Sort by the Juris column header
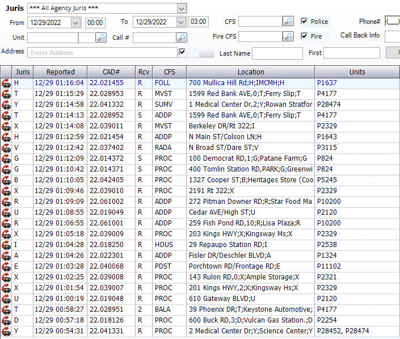This screenshot has width=400, height=339. point(23,72)
